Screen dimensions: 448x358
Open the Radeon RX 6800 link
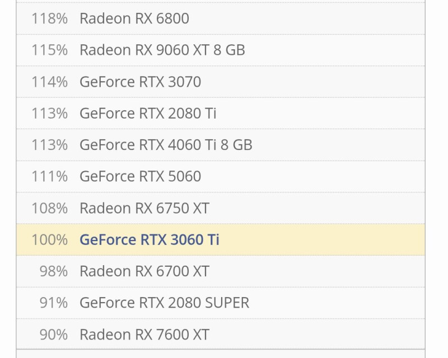[134, 18]
